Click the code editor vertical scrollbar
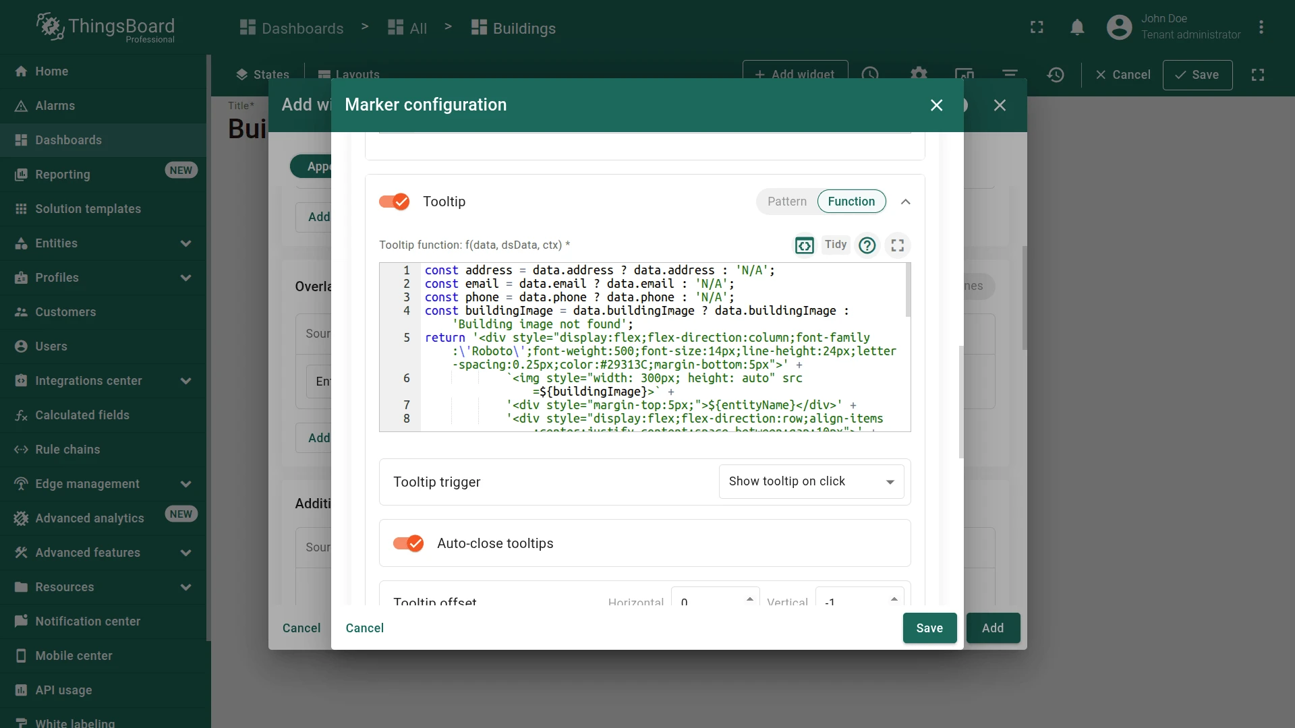This screenshot has width=1295, height=728. 908,290
